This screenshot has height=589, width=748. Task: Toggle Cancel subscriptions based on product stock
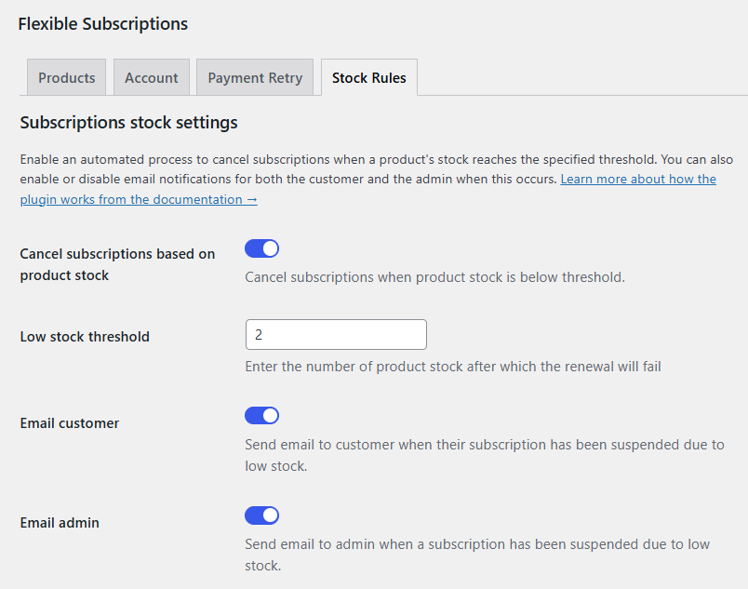coord(262,248)
